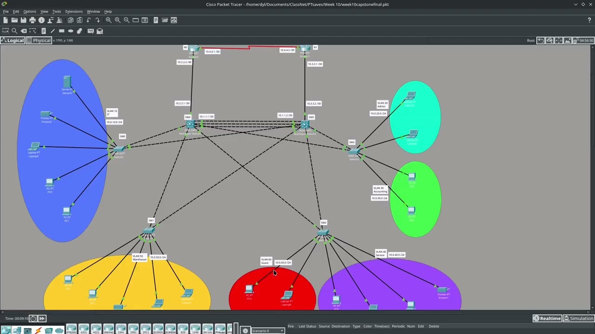Choose the Place Note tool
This screenshot has height=334, width=595.
pyautogui.click(x=44, y=31)
